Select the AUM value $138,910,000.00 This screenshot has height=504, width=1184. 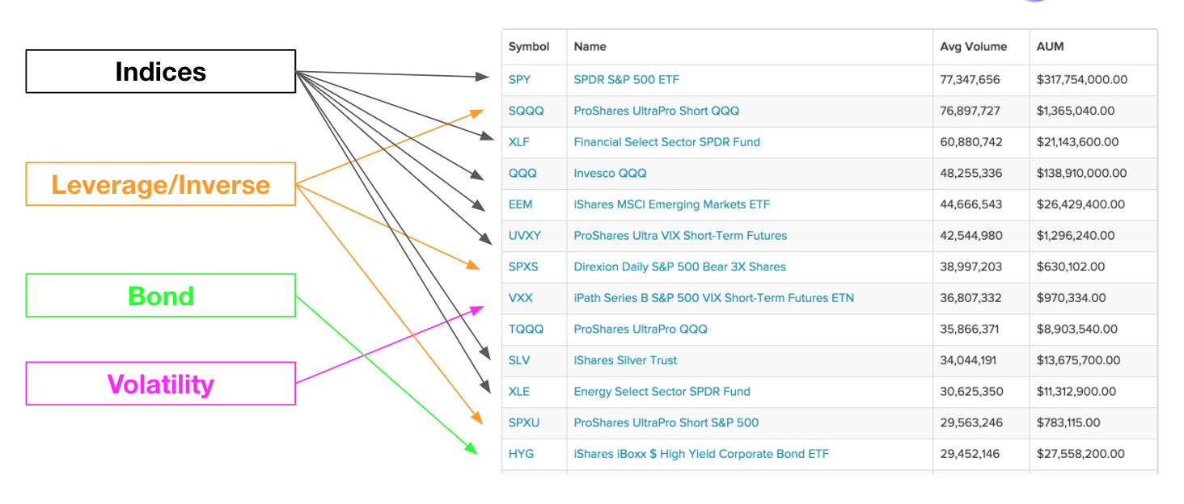click(x=1082, y=174)
